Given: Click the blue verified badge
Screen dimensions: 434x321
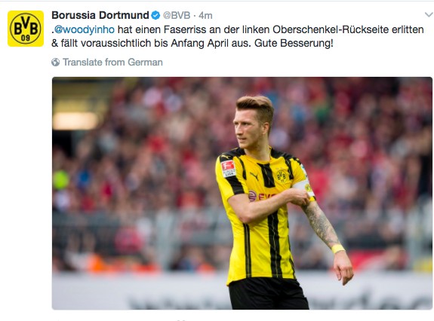Looking at the screenshot, I should tap(155, 15).
